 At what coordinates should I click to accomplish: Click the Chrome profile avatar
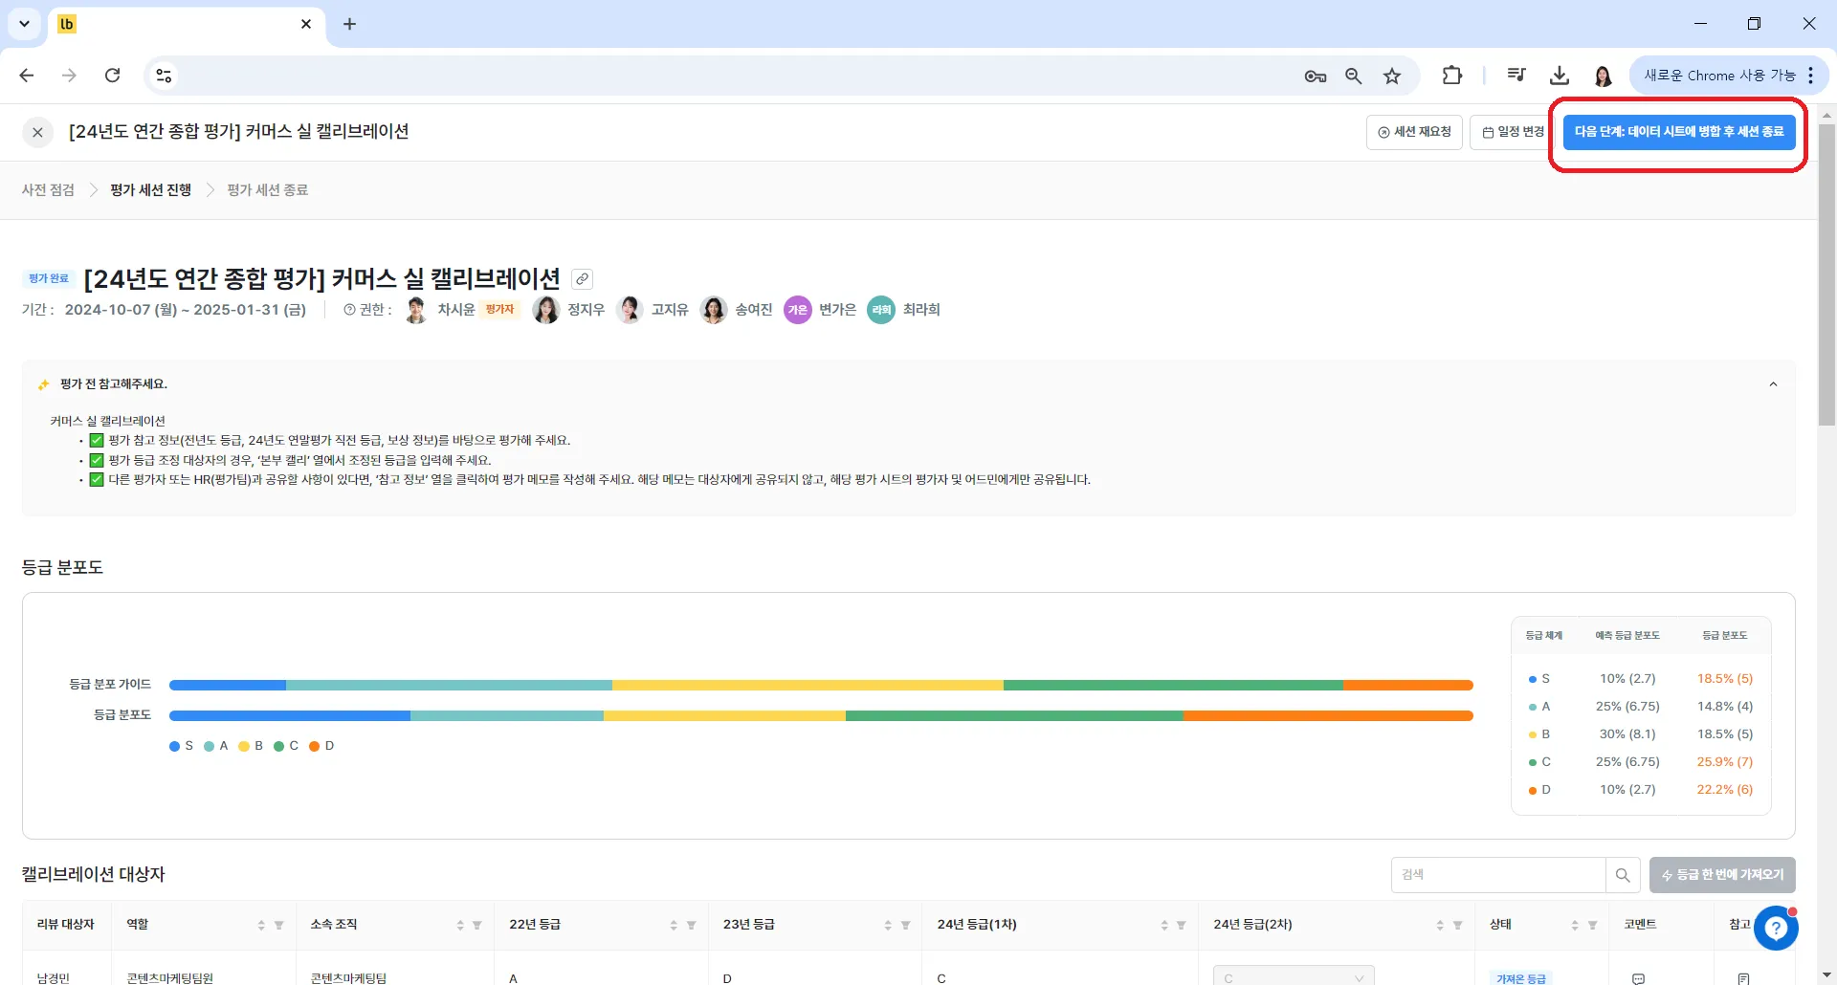point(1604,76)
